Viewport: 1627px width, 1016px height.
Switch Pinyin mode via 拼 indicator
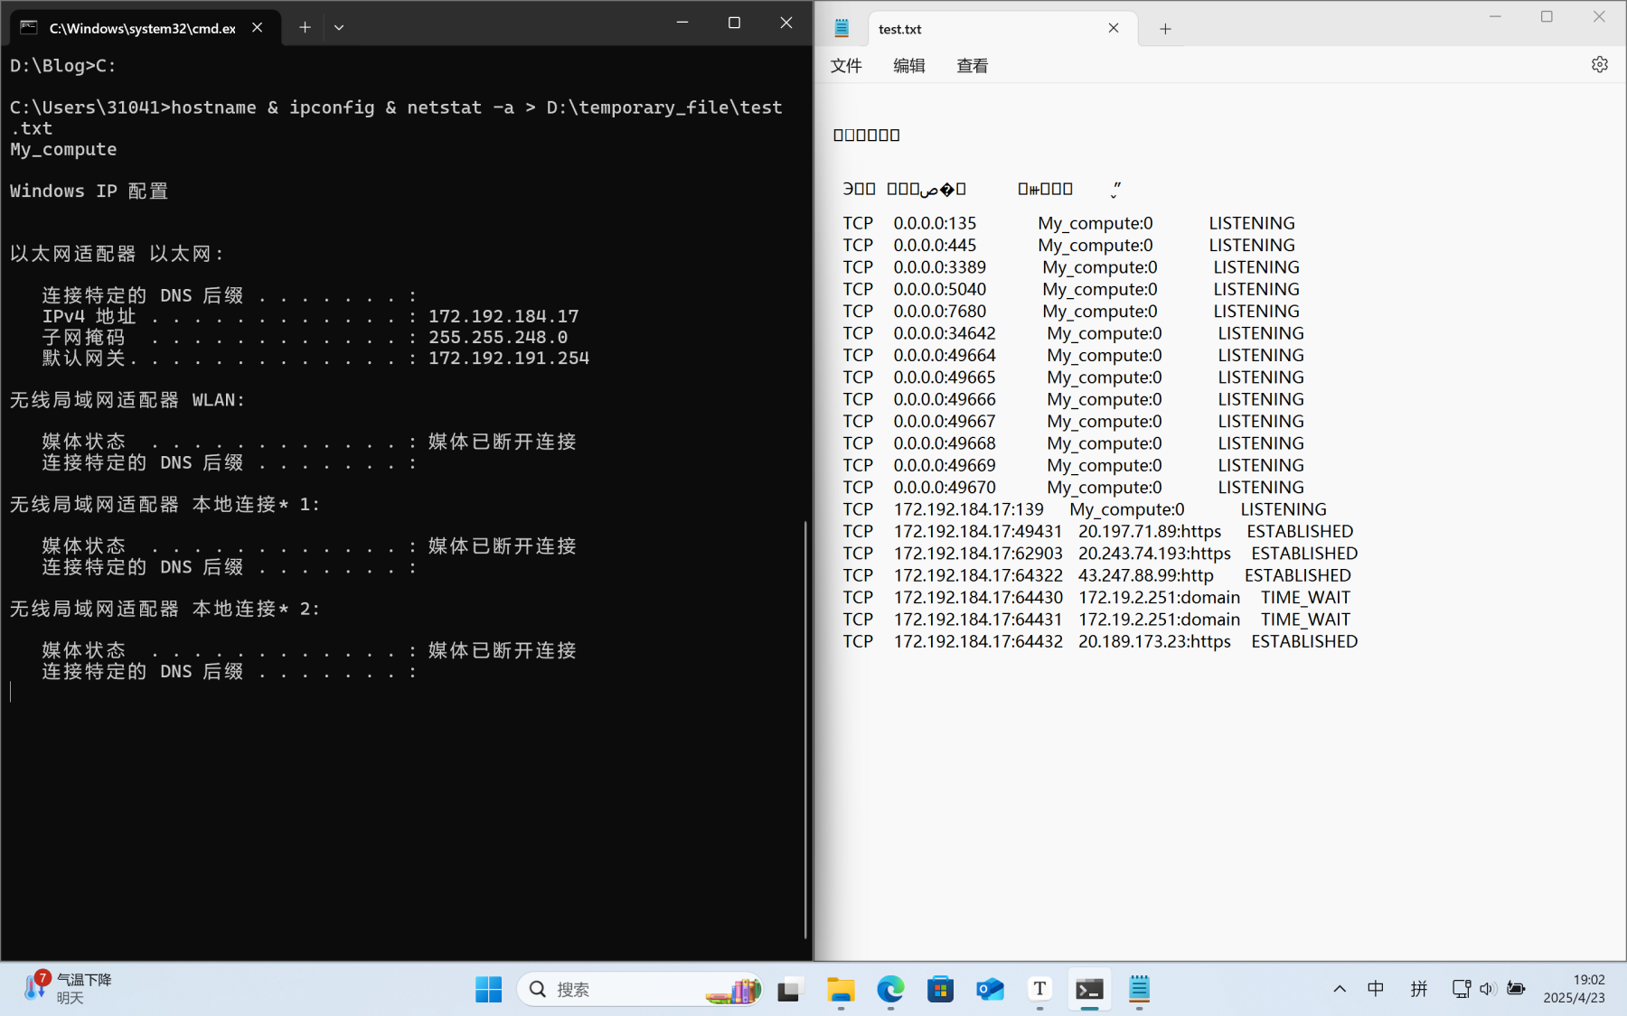pos(1419,989)
